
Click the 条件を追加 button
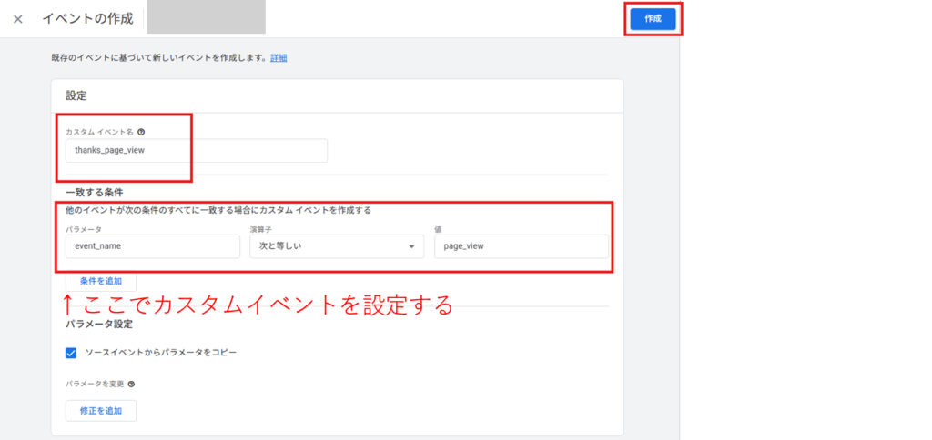pyautogui.click(x=101, y=282)
